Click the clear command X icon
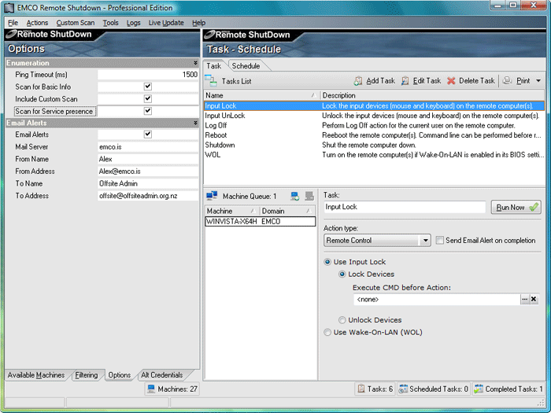 (534, 299)
